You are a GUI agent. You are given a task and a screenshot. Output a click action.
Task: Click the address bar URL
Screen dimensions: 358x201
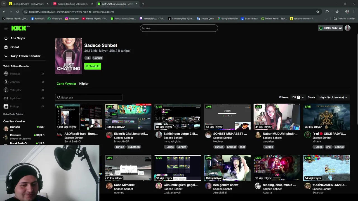[72, 12]
